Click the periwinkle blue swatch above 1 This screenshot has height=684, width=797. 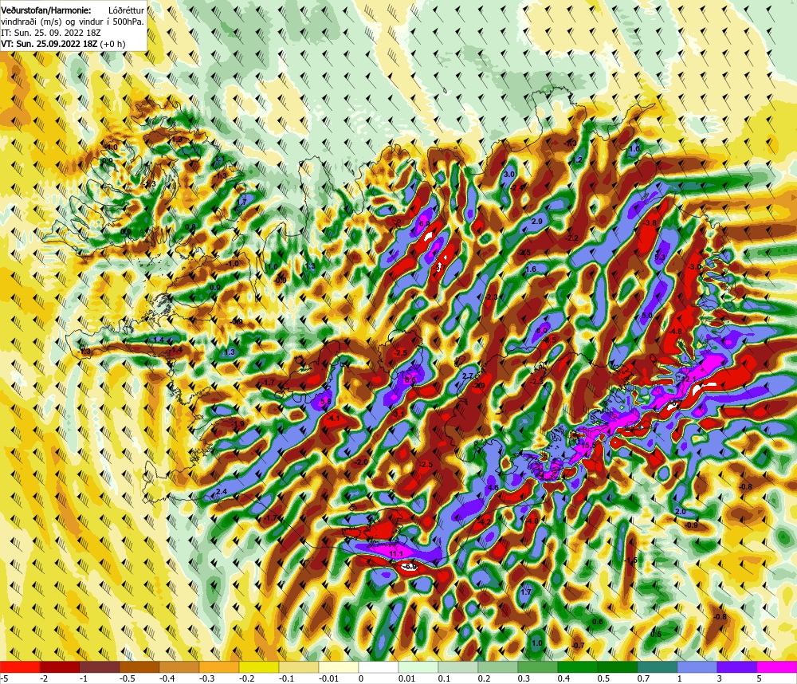point(697,666)
